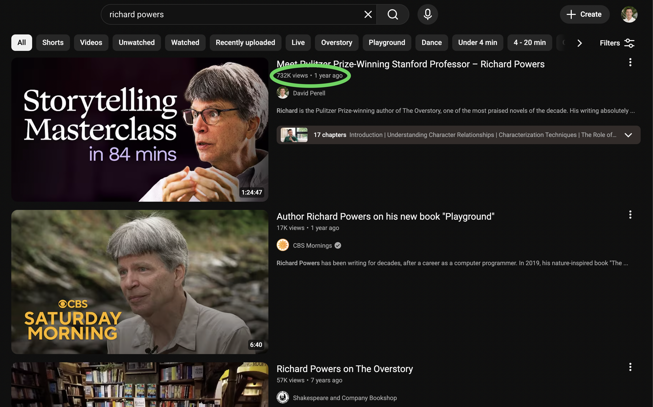The image size is (653, 407).
Task: Open the CBS Saturday Morning thumbnail
Action: click(140, 282)
